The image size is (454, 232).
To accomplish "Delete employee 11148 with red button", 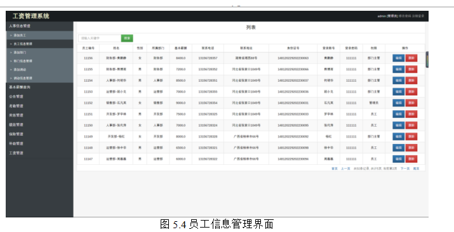I will 411,148.
